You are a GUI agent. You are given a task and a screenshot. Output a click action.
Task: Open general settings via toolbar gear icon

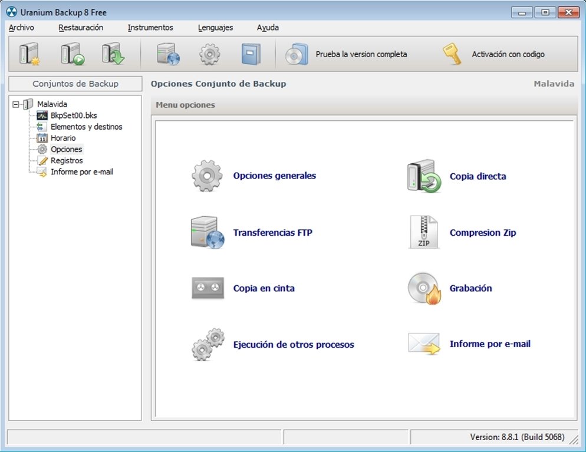click(x=210, y=54)
